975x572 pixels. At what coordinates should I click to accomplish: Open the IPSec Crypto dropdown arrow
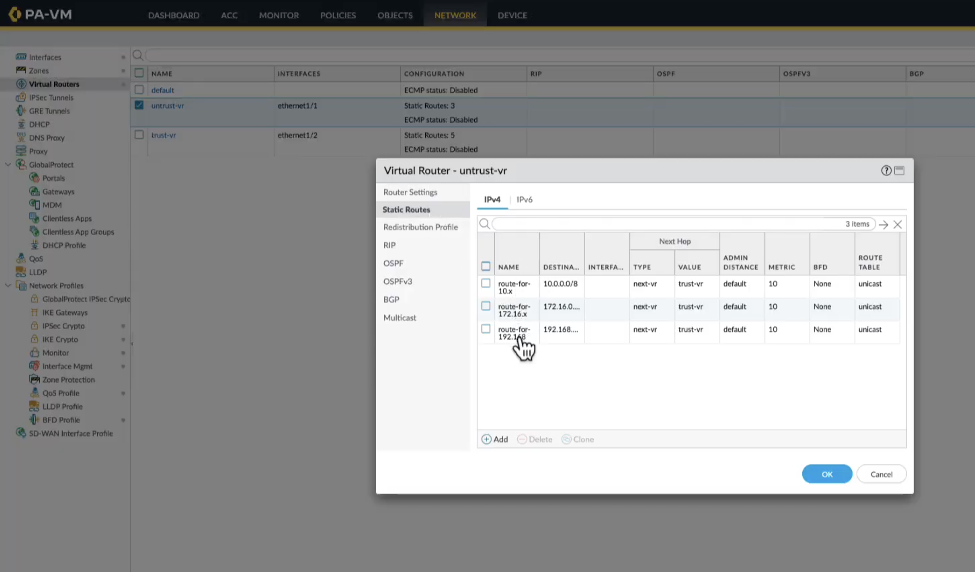pos(123,326)
